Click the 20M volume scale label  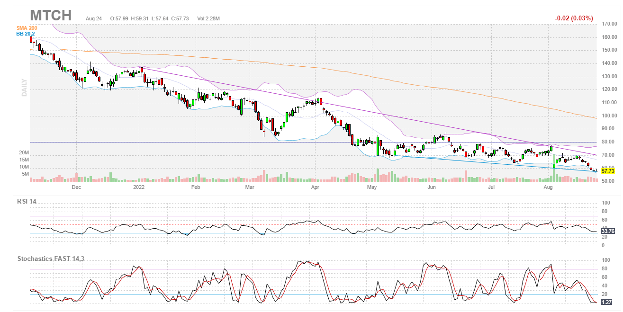[x=24, y=153]
